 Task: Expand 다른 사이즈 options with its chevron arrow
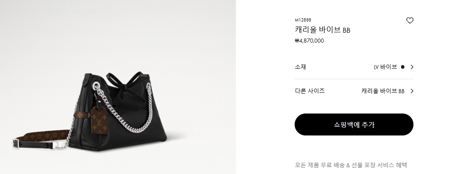pos(412,91)
